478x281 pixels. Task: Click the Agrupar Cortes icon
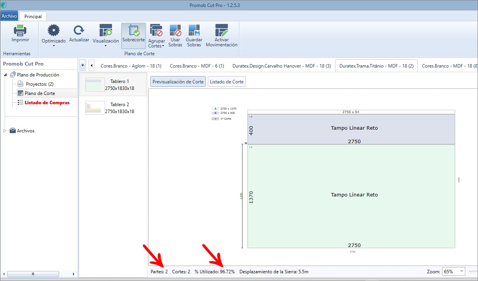click(x=156, y=30)
